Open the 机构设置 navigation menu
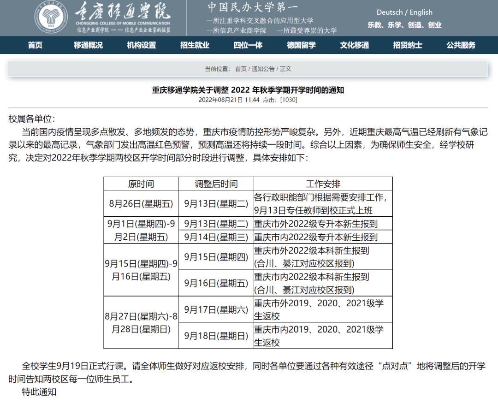Screen dimensions: 498x404 (x=142, y=45)
